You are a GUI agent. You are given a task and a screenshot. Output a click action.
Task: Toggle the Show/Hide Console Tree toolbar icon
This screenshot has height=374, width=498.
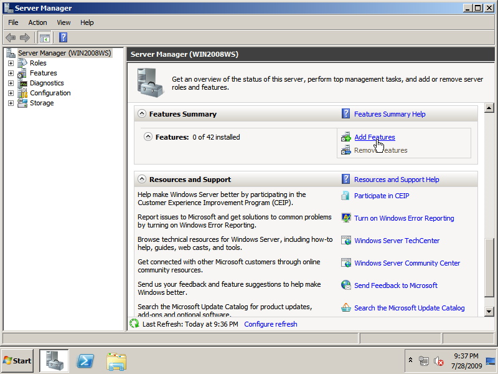(x=44, y=38)
